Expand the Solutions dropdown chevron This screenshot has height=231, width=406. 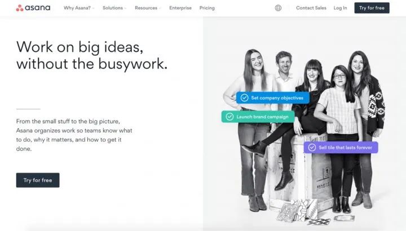coord(125,8)
